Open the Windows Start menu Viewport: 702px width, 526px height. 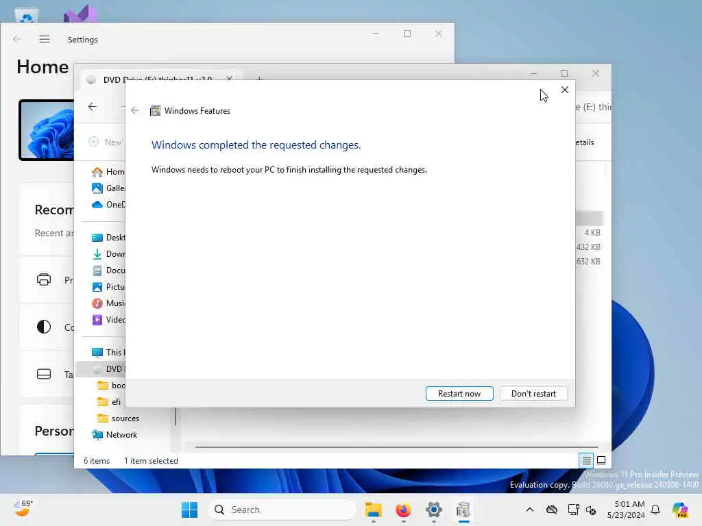point(189,510)
